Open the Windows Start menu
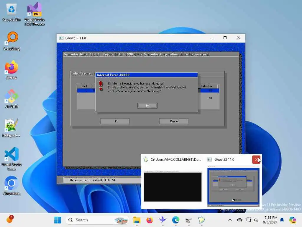 [58, 220]
